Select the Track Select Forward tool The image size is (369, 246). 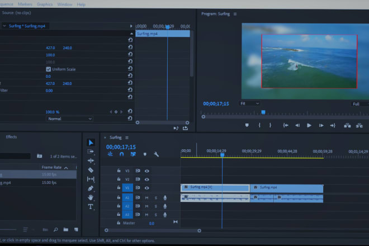(91, 152)
